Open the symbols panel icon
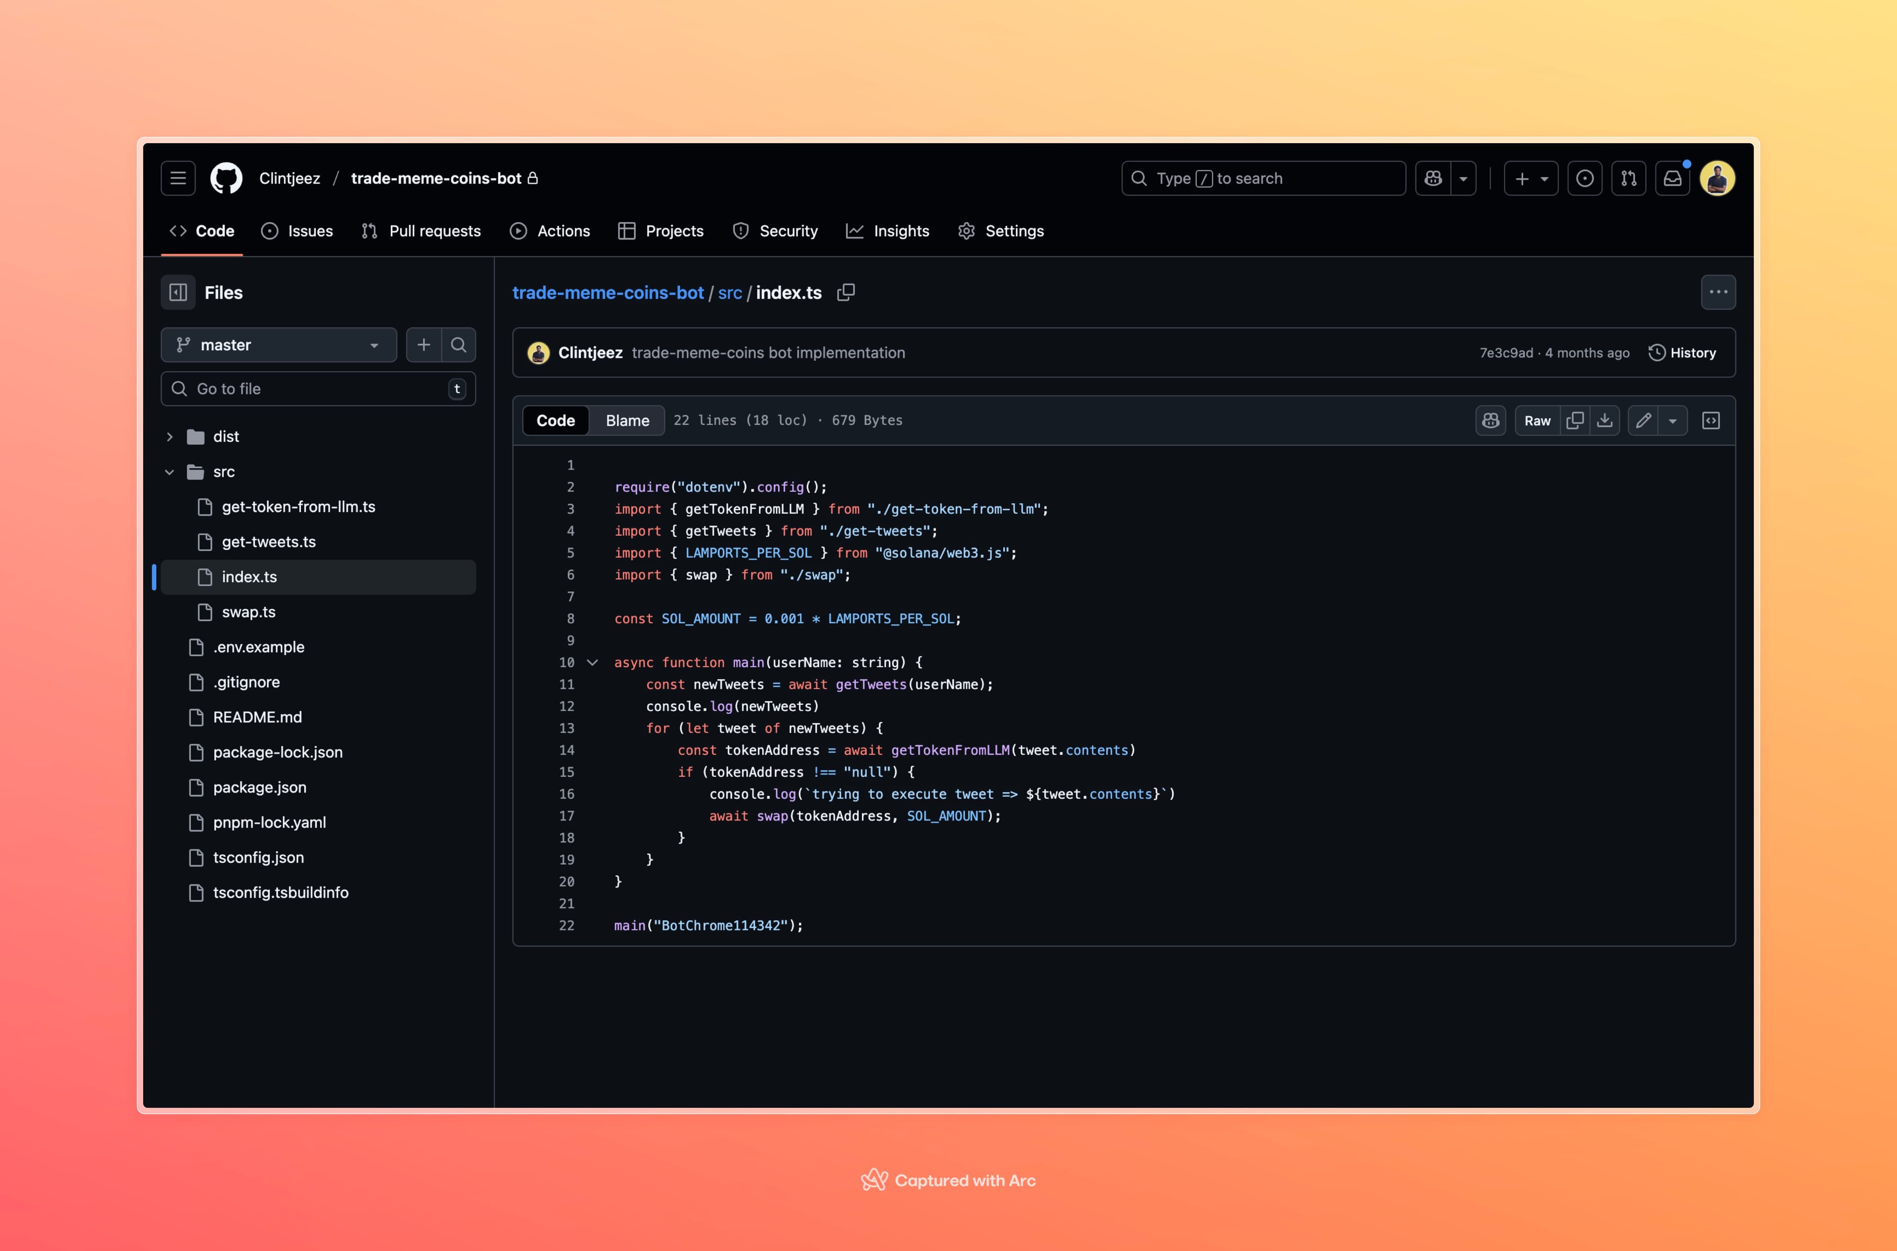The height and width of the screenshot is (1251, 1897). (x=1710, y=420)
